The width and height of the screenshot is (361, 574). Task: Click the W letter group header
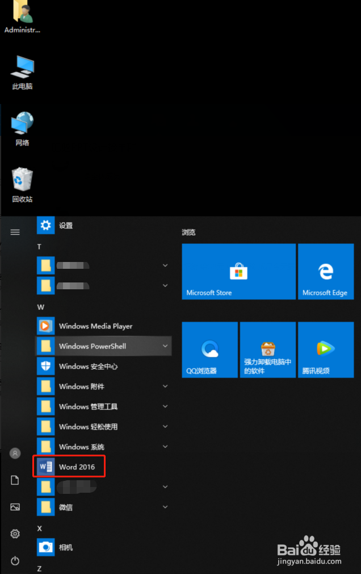click(41, 307)
